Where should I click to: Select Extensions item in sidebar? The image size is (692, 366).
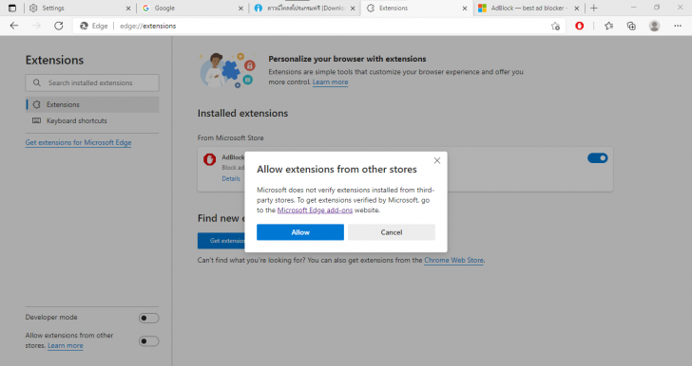(92, 104)
